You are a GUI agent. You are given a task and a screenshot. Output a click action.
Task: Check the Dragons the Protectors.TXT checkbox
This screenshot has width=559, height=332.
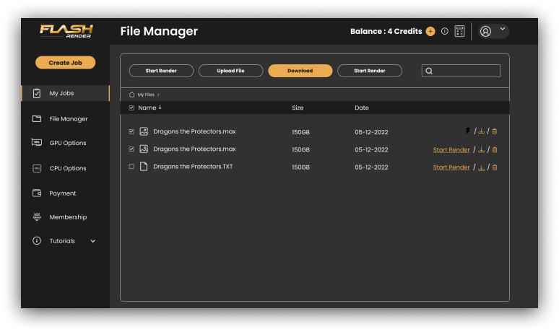coord(131,167)
